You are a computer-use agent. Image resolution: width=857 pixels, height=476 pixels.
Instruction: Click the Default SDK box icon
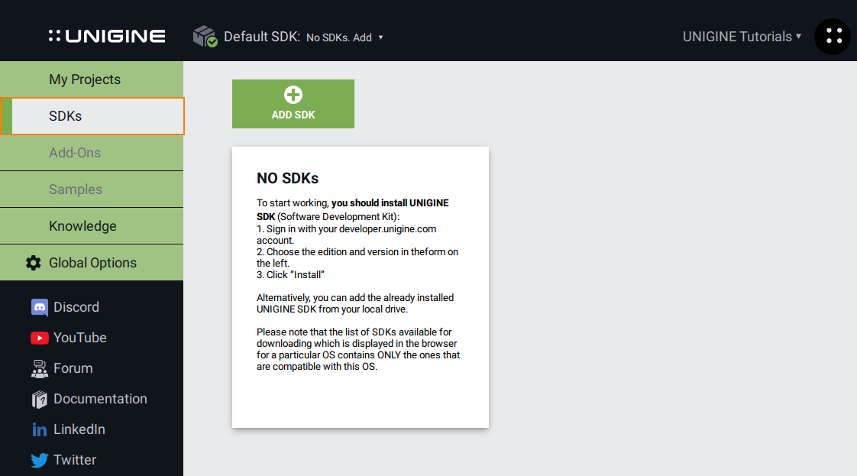coord(205,36)
